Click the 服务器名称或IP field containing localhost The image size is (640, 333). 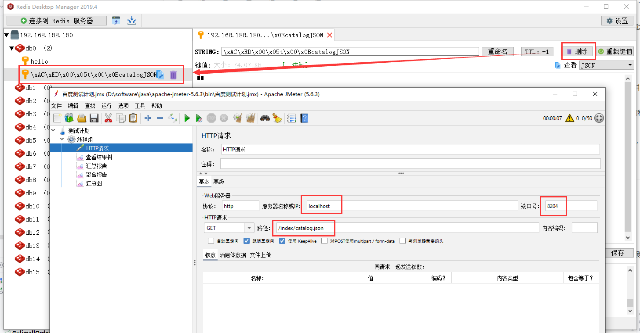coord(412,206)
